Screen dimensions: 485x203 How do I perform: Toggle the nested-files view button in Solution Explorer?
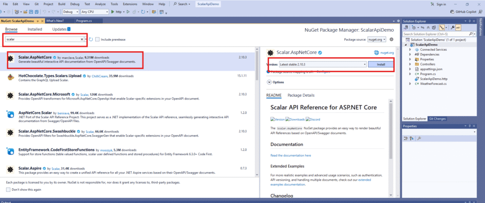pos(442,28)
